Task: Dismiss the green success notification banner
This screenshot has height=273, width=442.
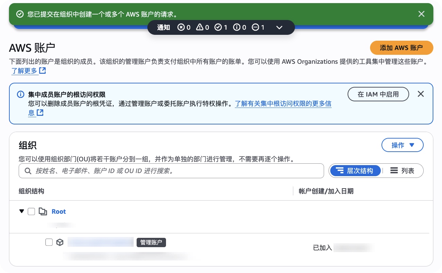Action: (421, 14)
